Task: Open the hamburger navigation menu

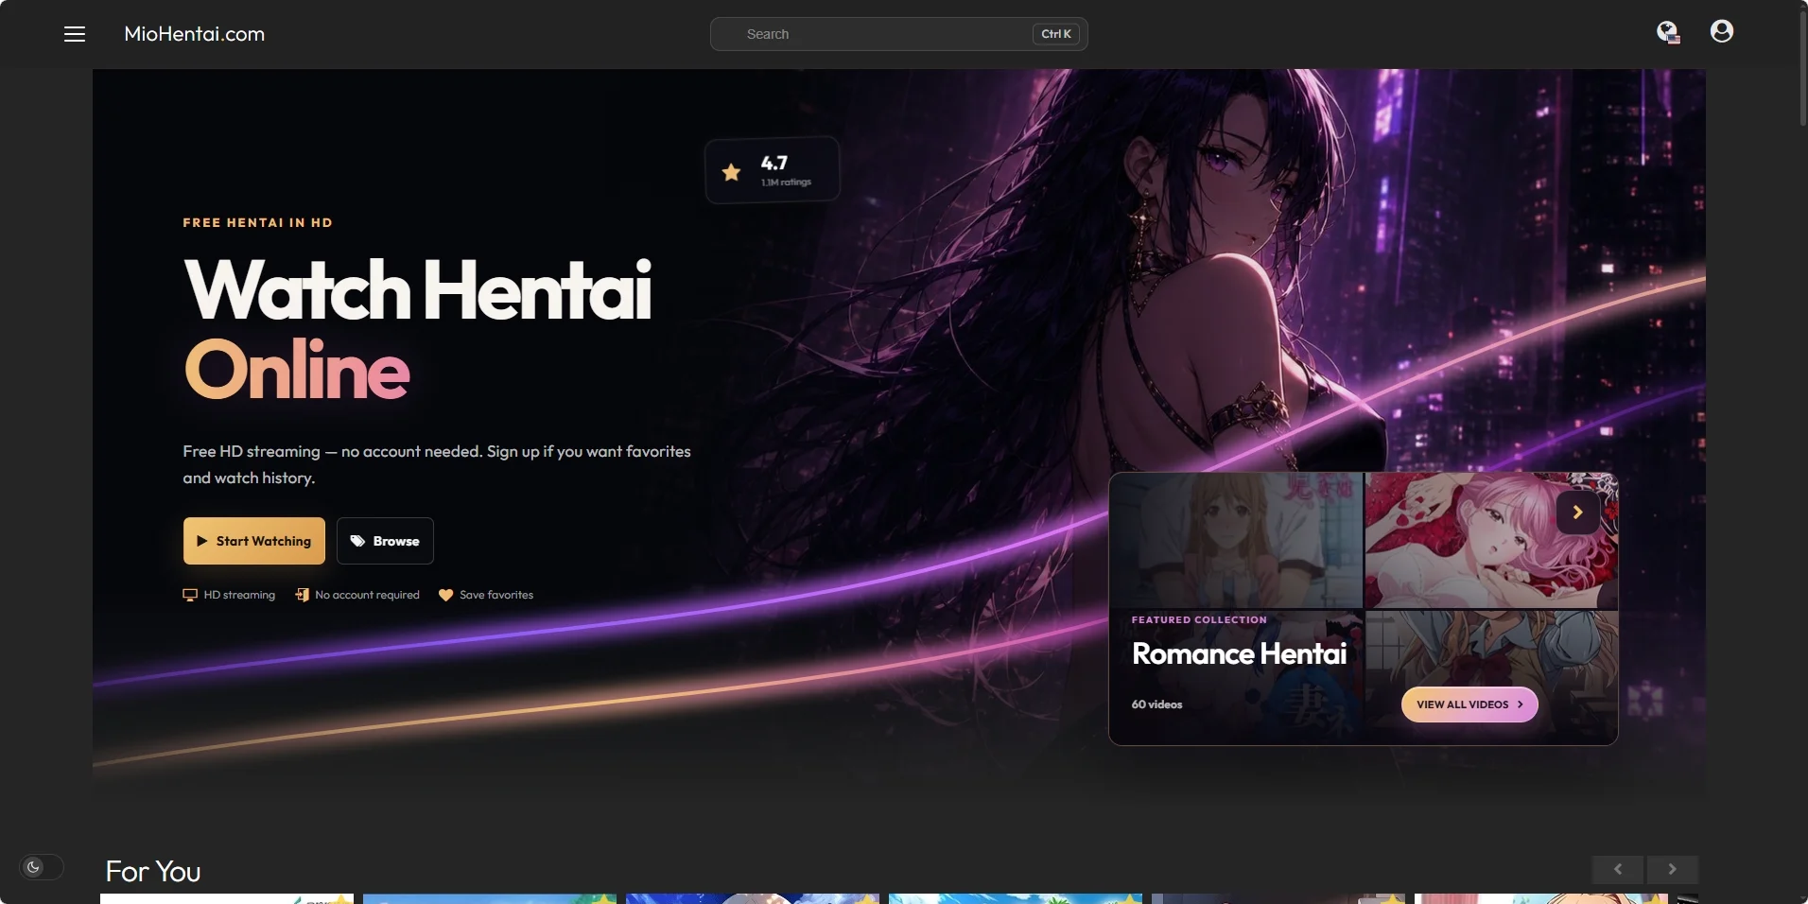Action: (75, 34)
